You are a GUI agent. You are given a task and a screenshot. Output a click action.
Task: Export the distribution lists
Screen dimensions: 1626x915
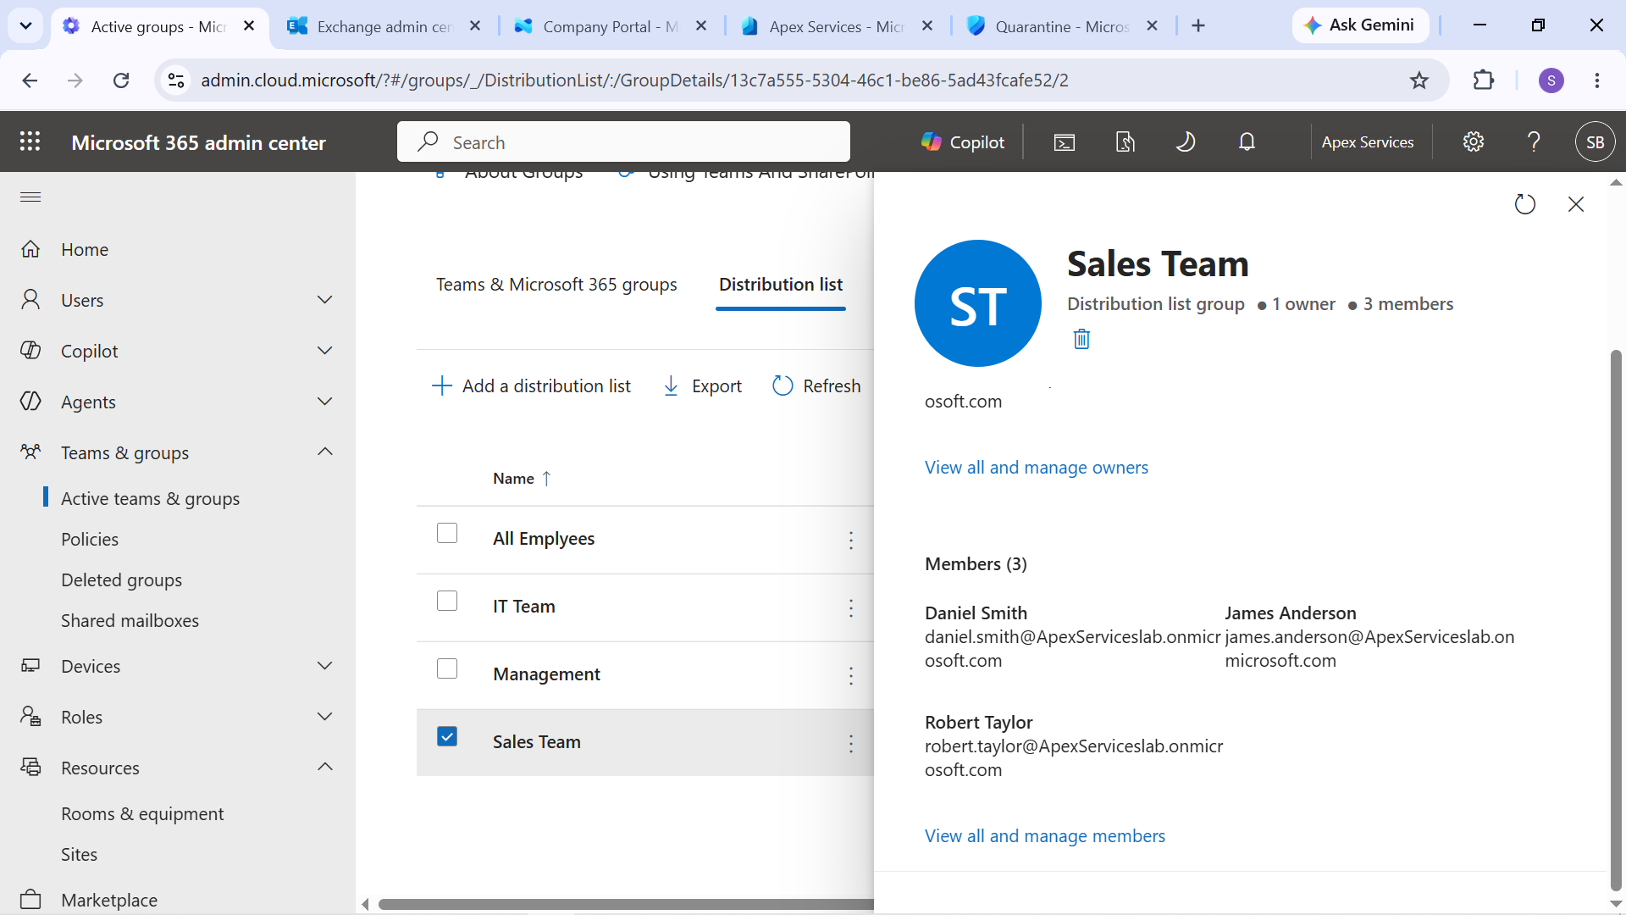coord(701,386)
